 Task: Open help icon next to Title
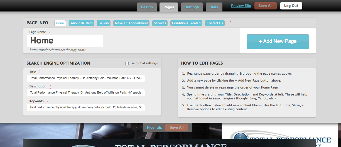click(40, 72)
